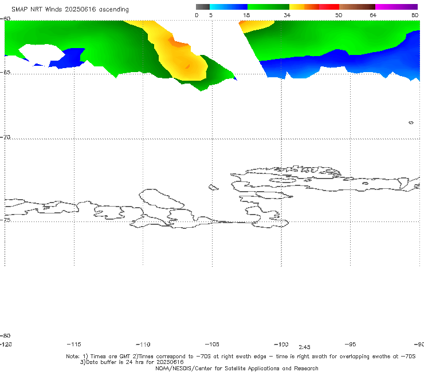
Task: Click the title 'SMAP NRT Winds 20250616 ascending'
Action: (x=70, y=10)
